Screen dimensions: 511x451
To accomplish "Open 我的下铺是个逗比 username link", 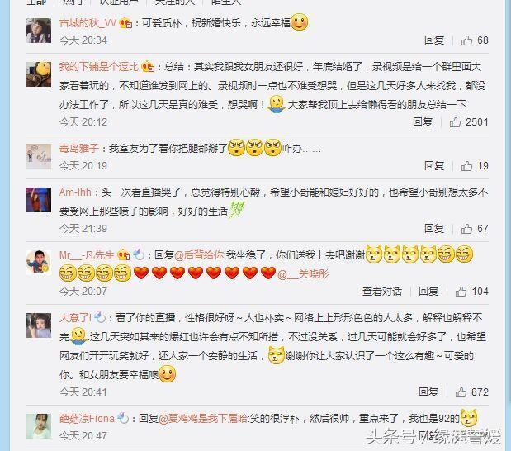I will 99,67.
